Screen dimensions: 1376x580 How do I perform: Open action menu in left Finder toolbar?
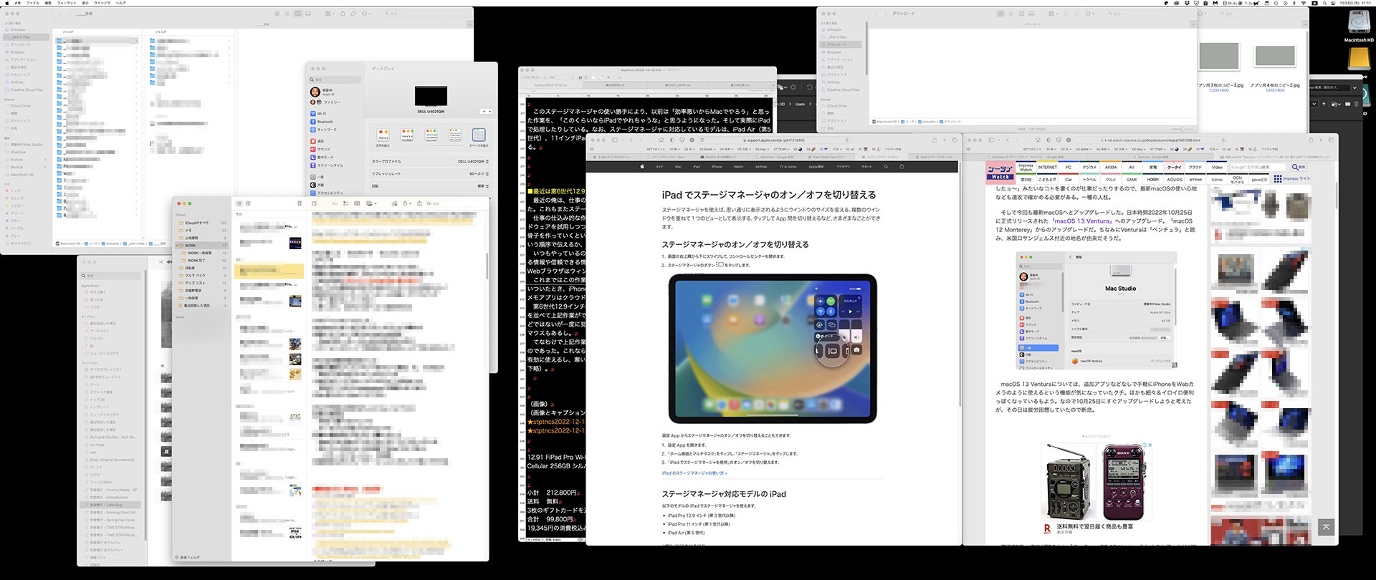coord(367,14)
